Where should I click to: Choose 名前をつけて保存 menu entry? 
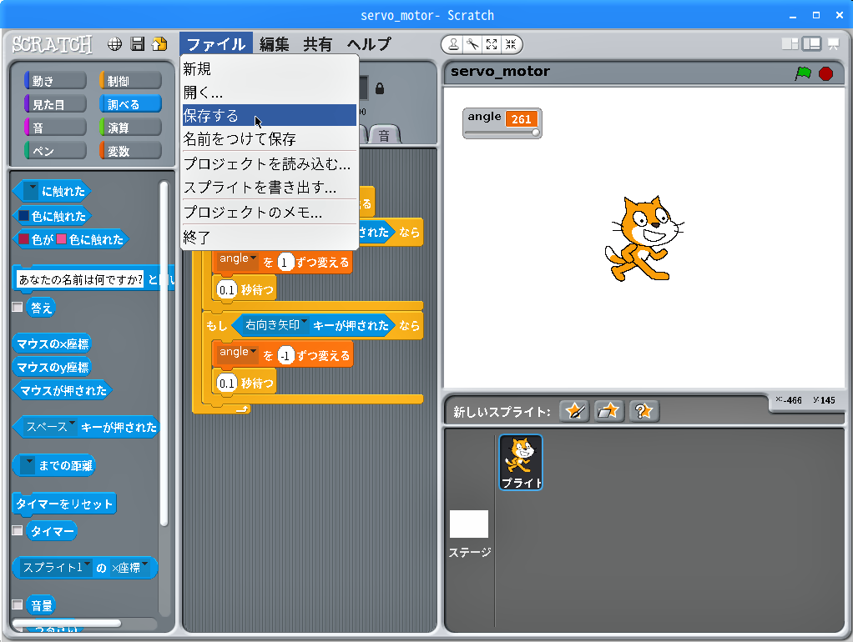pyautogui.click(x=270, y=138)
